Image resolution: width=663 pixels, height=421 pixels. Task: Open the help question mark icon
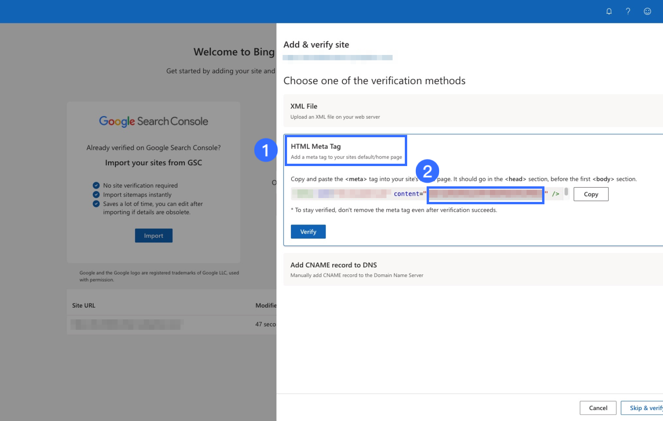point(628,11)
